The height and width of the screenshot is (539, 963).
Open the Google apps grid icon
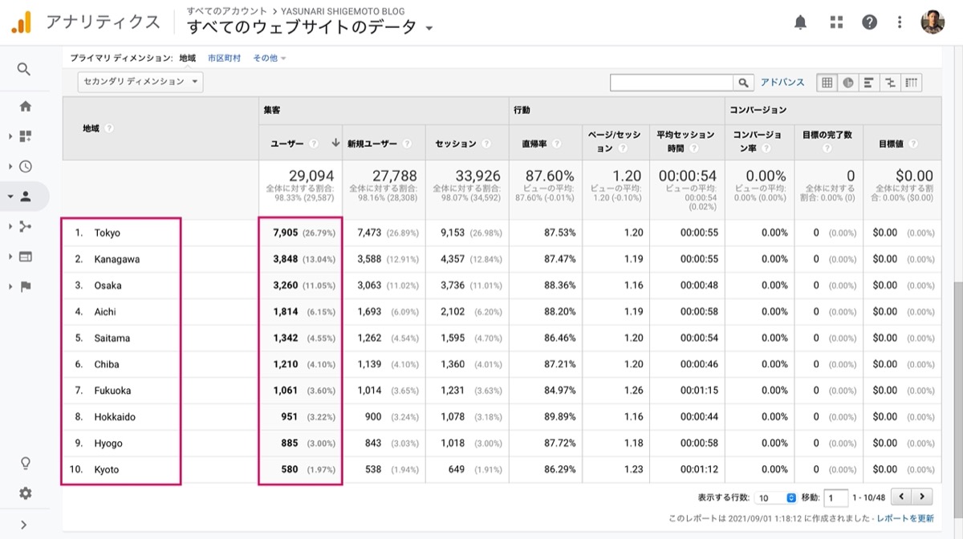click(x=837, y=22)
